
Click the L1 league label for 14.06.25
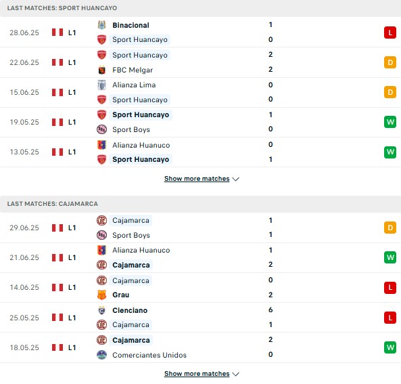[x=72, y=287]
